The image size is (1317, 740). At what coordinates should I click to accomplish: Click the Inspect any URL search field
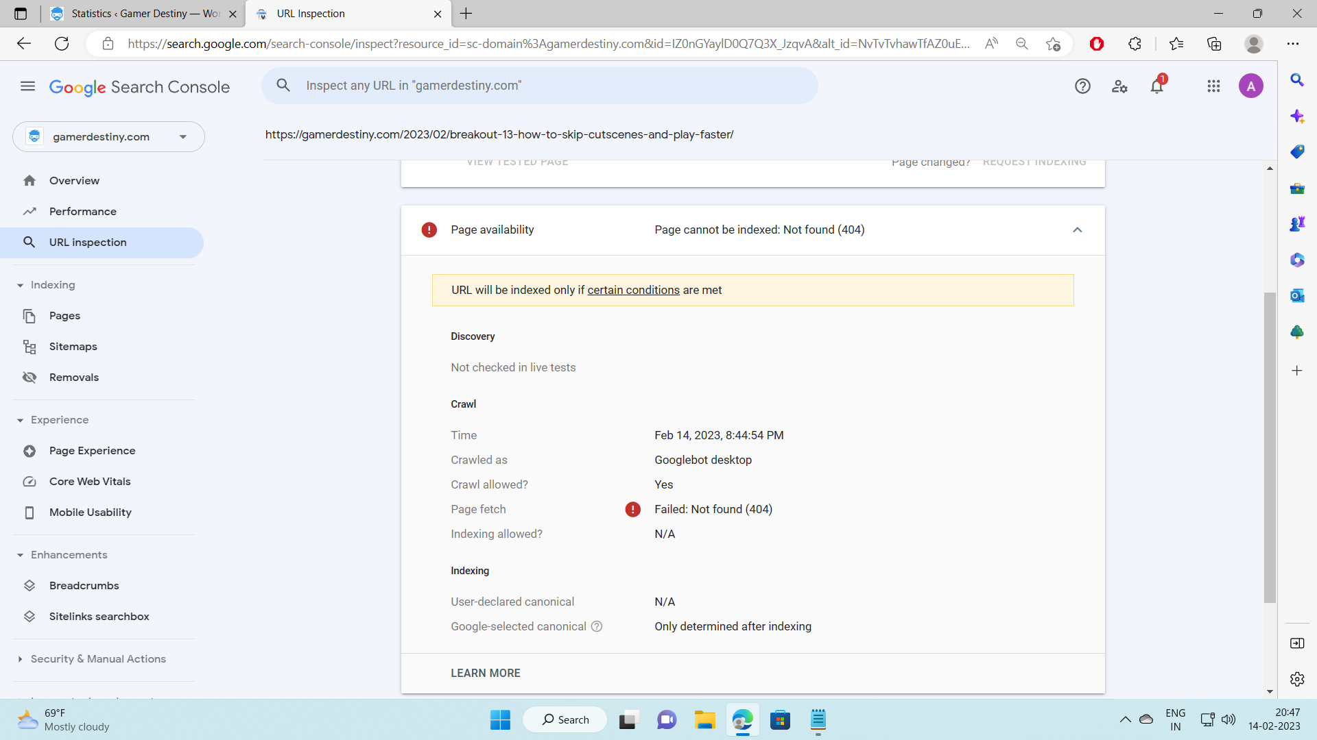pos(540,86)
